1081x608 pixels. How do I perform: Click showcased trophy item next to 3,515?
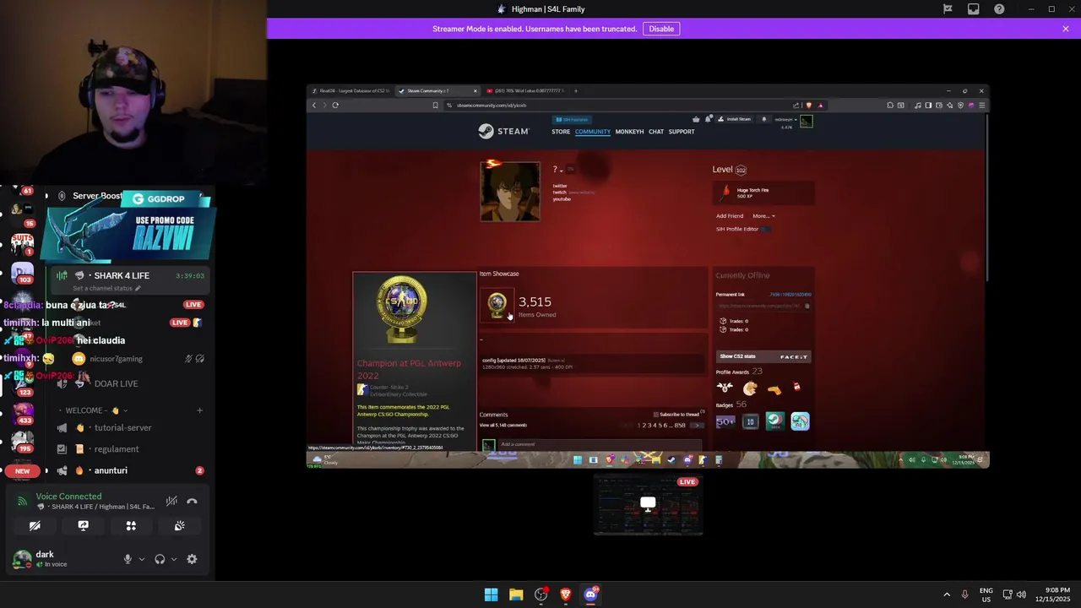[497, 304]
